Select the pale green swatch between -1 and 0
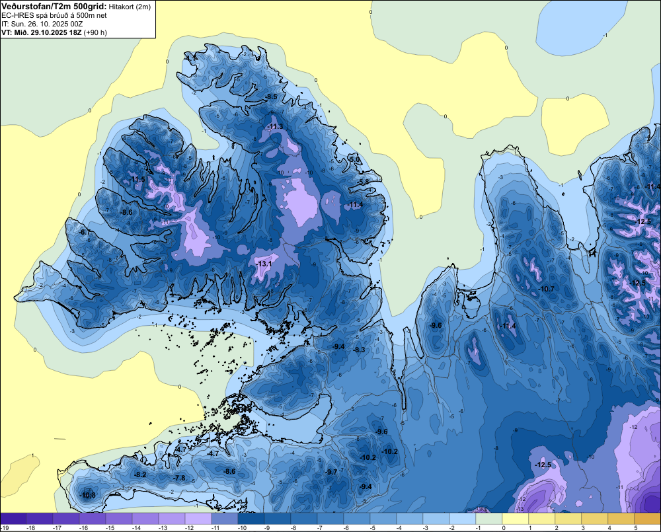This screenshot has width=661, height=532. [489, 519]
